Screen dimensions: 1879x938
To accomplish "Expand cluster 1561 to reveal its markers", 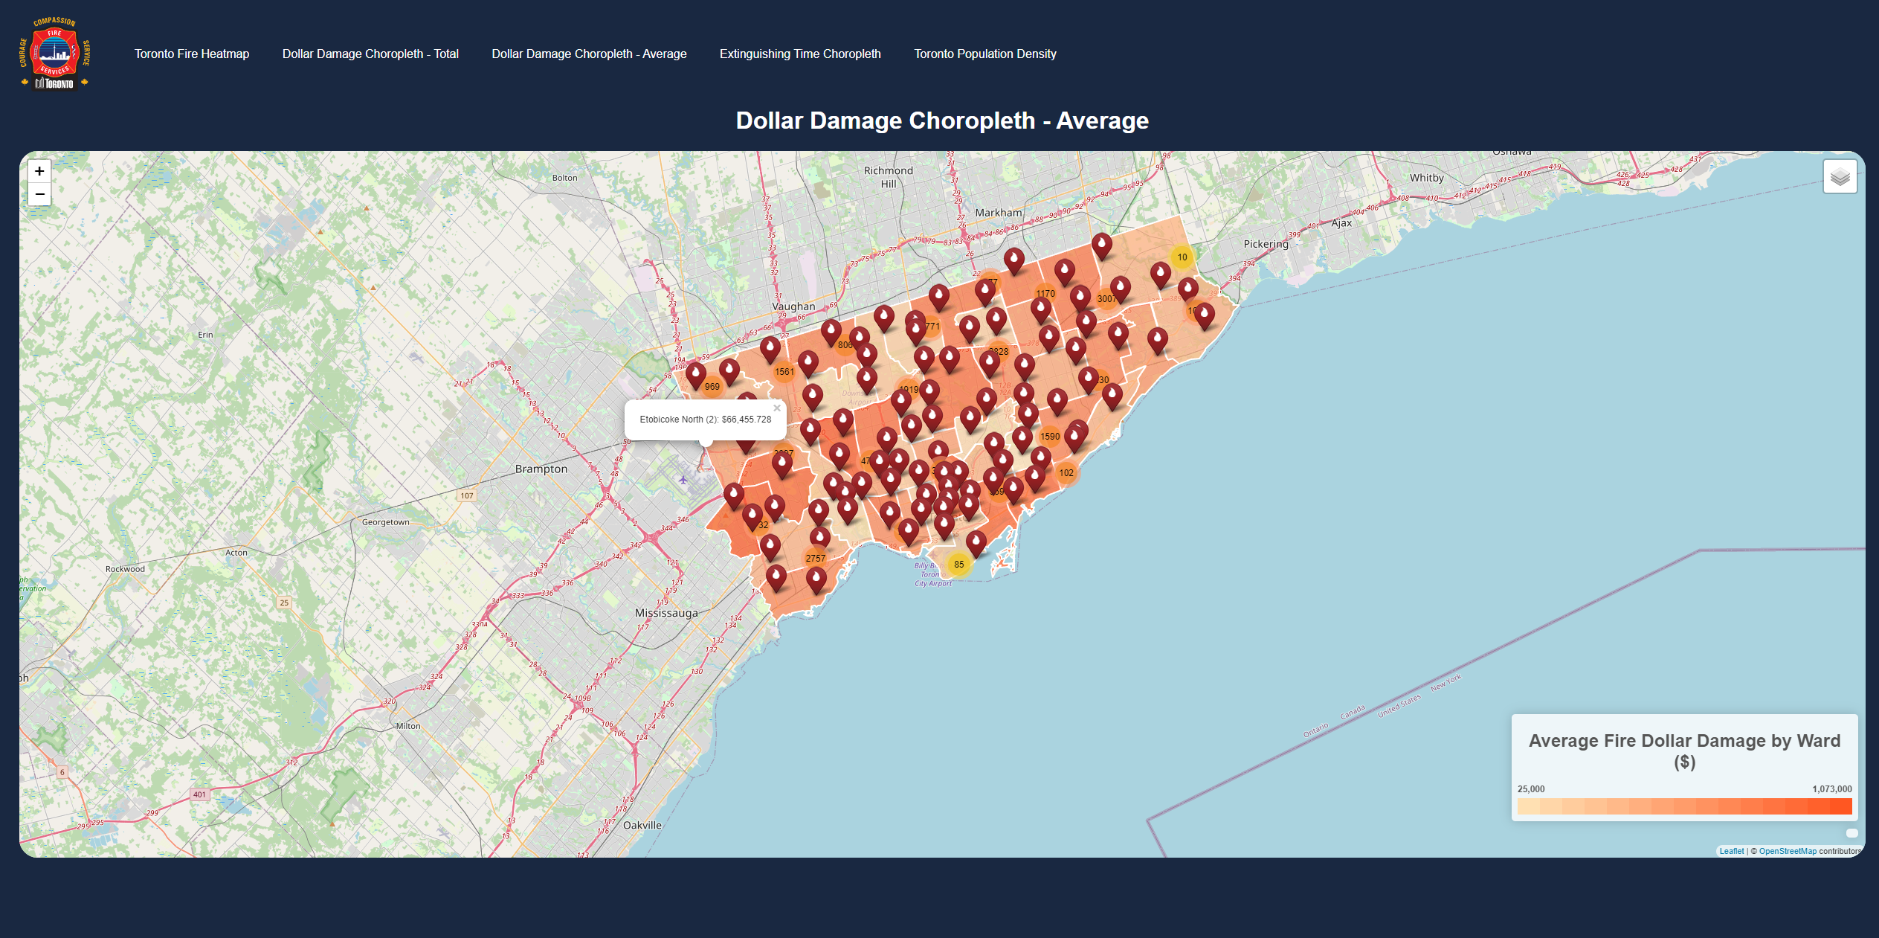I will coord(785,371).
